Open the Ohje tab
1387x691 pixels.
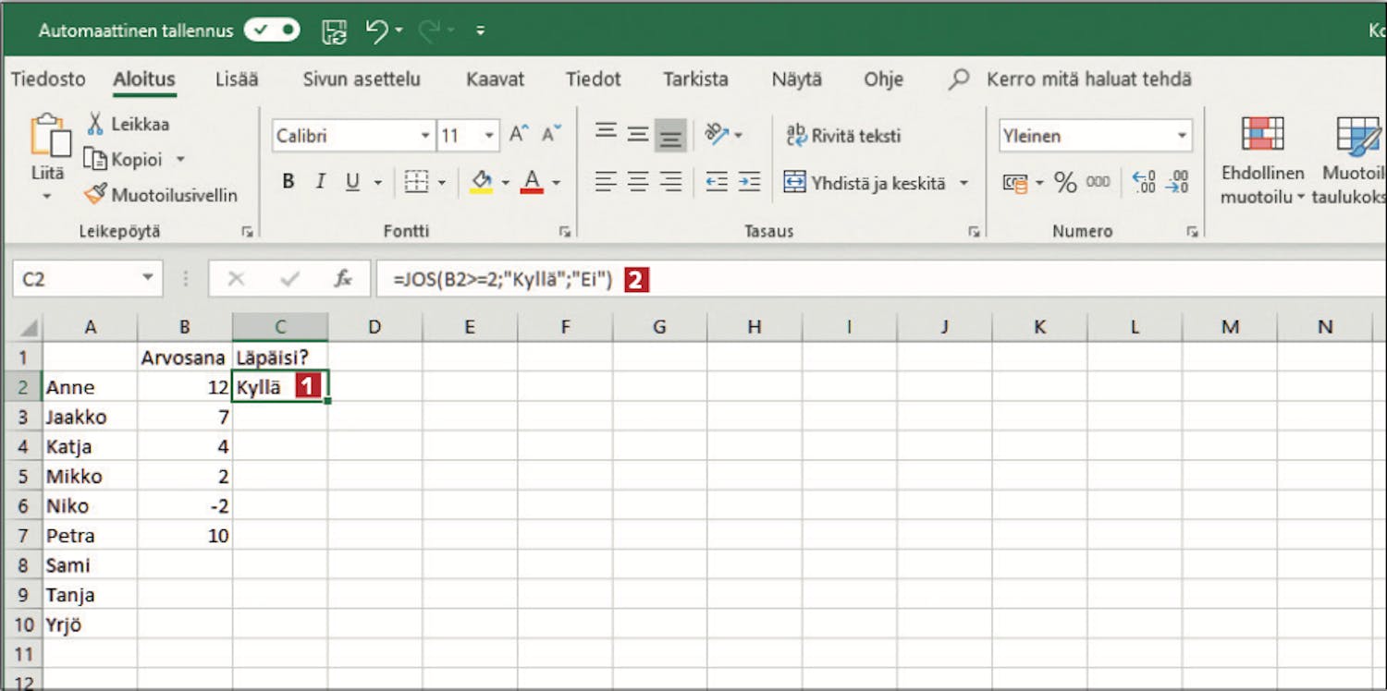point(883,79)
